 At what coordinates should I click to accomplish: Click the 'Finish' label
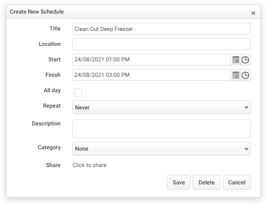tap(53, 75)
